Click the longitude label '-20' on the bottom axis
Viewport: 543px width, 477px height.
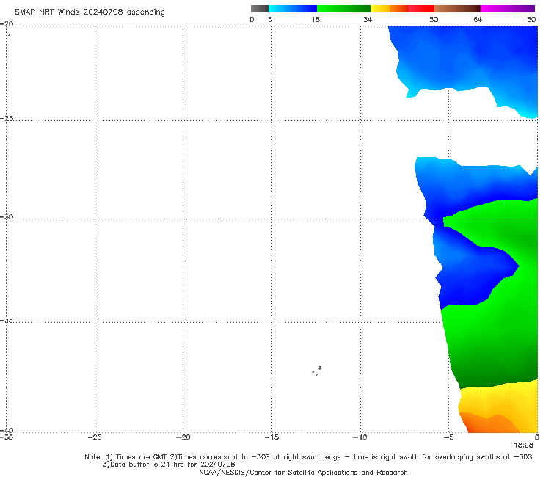click(x=183, y=437)
